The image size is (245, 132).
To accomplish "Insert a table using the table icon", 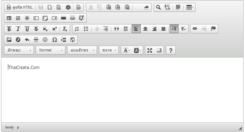I will (190, 7).
